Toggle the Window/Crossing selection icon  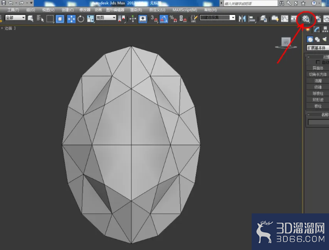[x=60, y=19]
